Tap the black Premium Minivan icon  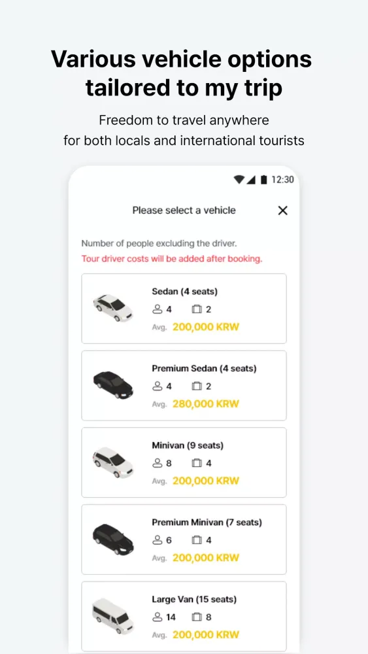coord(113,540)
